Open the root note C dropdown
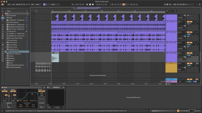The image size is (202, 113). click(x=48, y=4)
